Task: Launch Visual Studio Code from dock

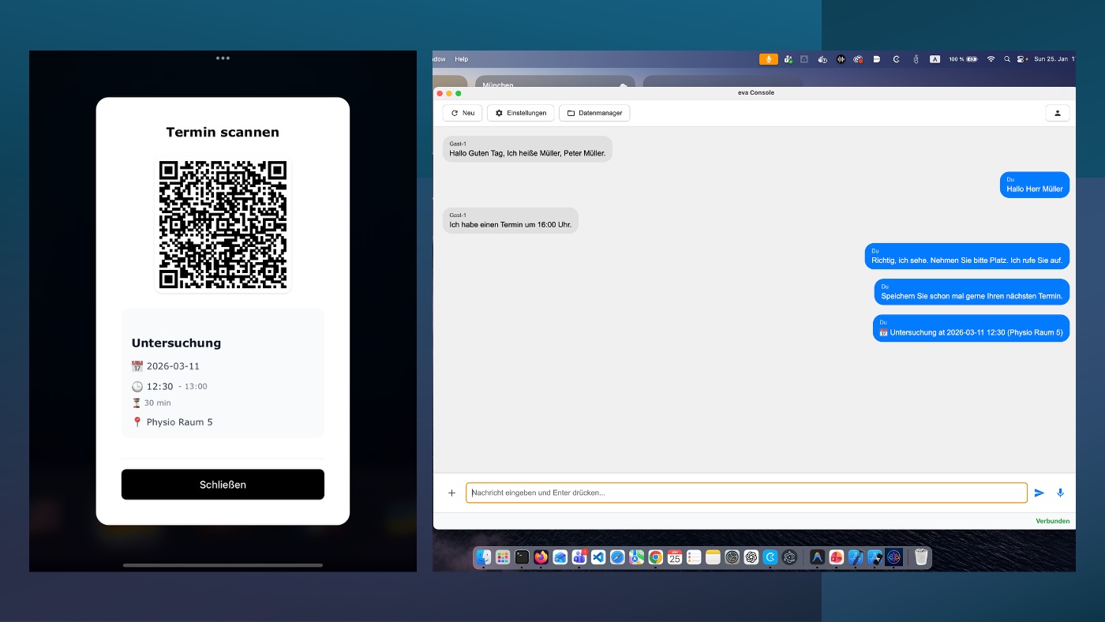Action: point(598,557)
